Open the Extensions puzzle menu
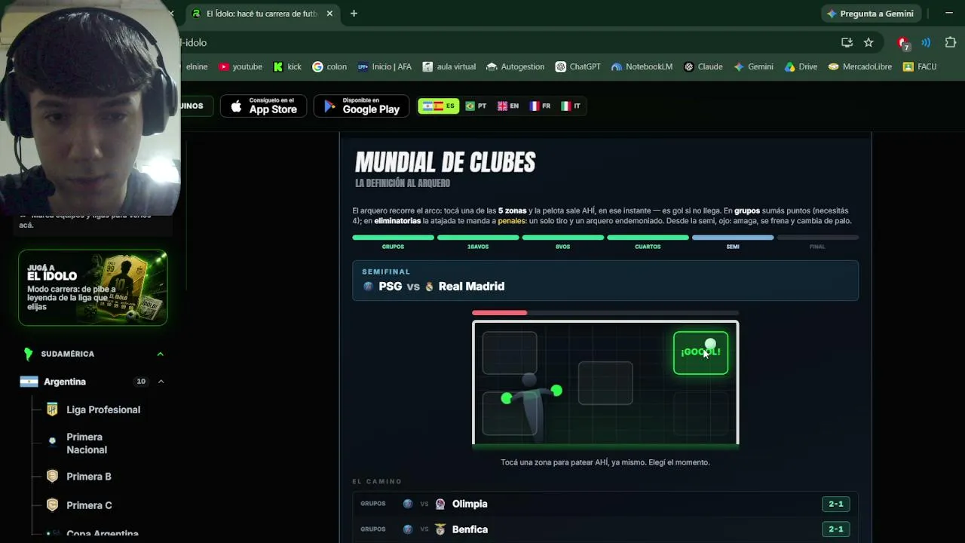 coord(950,42)
